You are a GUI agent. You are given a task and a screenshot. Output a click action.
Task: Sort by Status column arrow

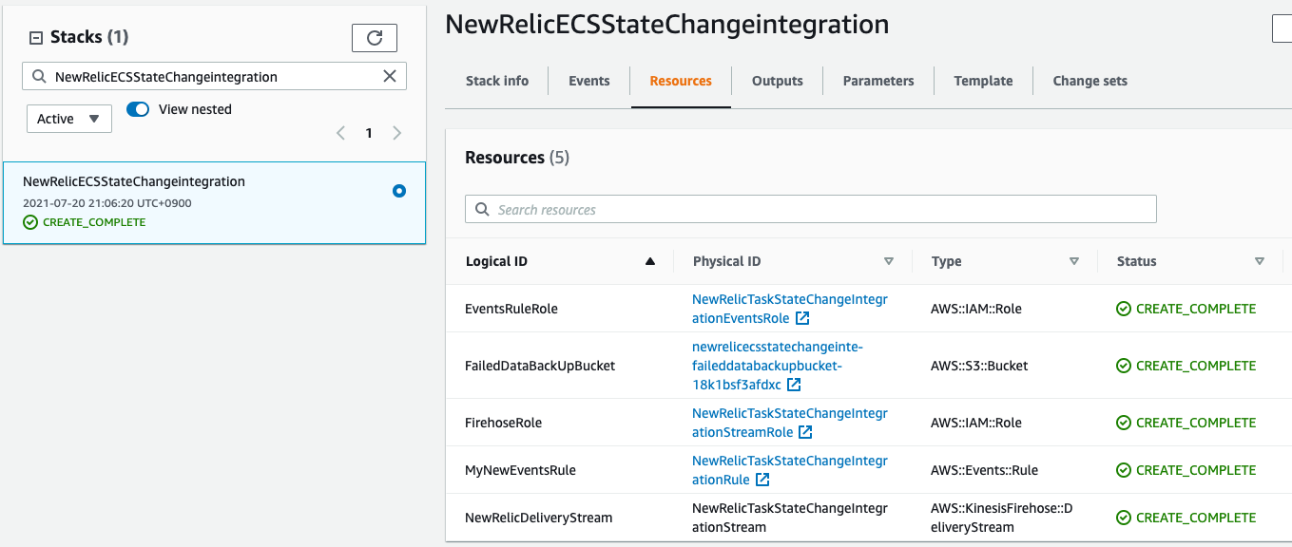click(1260, 261)
